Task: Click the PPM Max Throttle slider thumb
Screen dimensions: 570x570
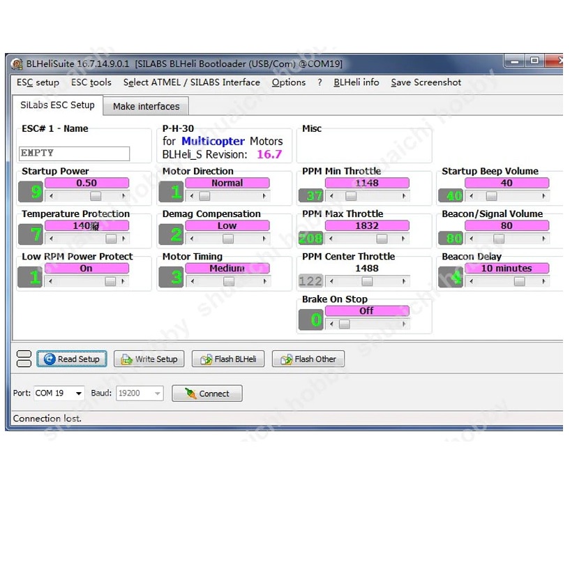Action: coord(382,239)
